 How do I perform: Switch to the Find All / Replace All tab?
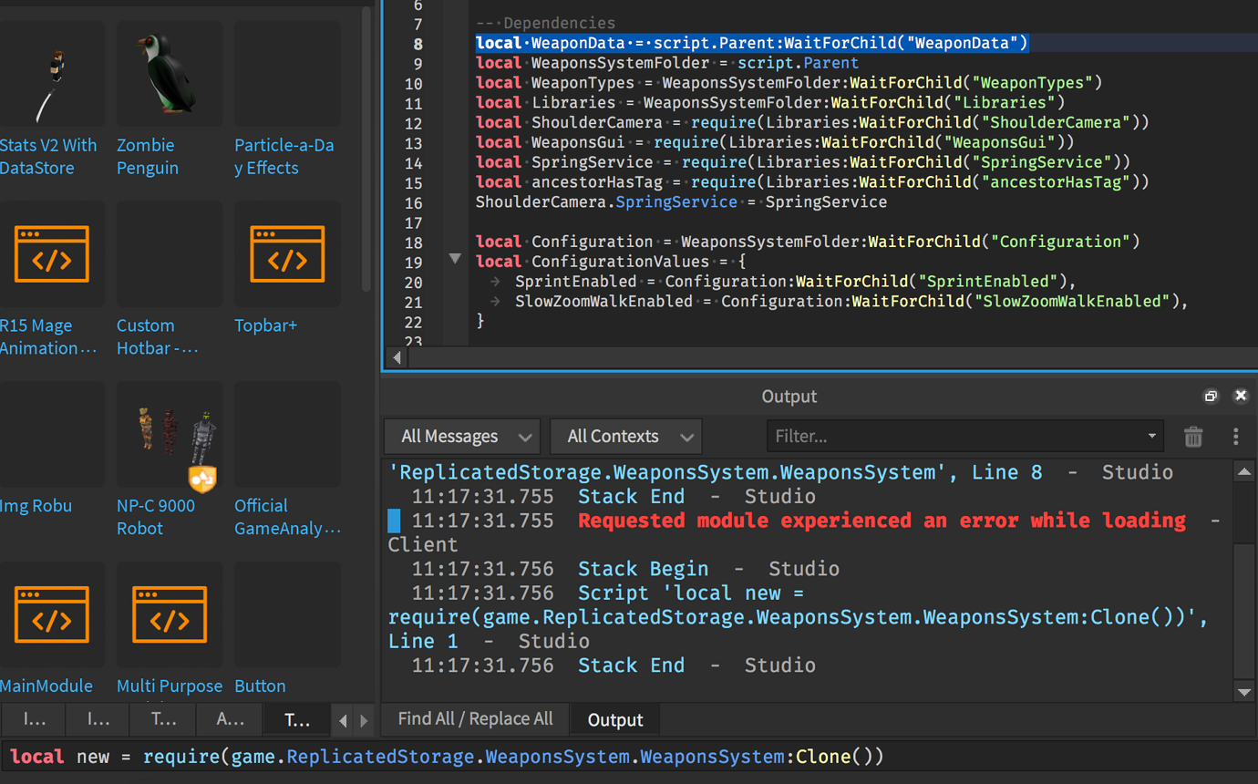click(x=474, y=718)
